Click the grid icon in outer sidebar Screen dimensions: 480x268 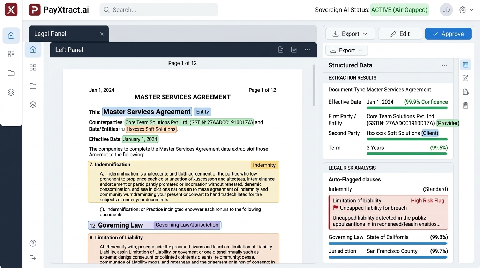[11, 54]
